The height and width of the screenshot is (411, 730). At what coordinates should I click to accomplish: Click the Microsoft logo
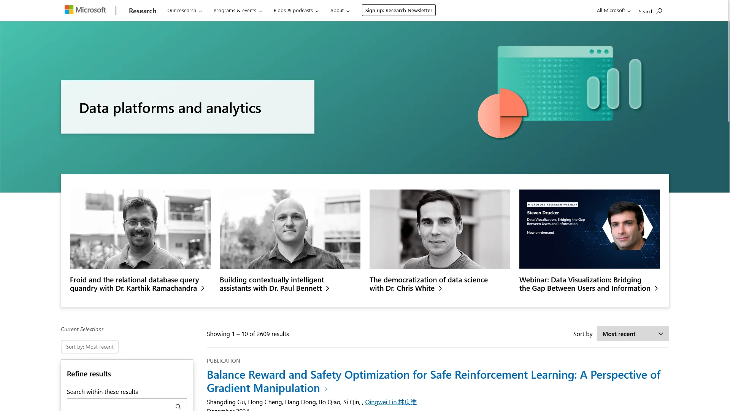84,10
